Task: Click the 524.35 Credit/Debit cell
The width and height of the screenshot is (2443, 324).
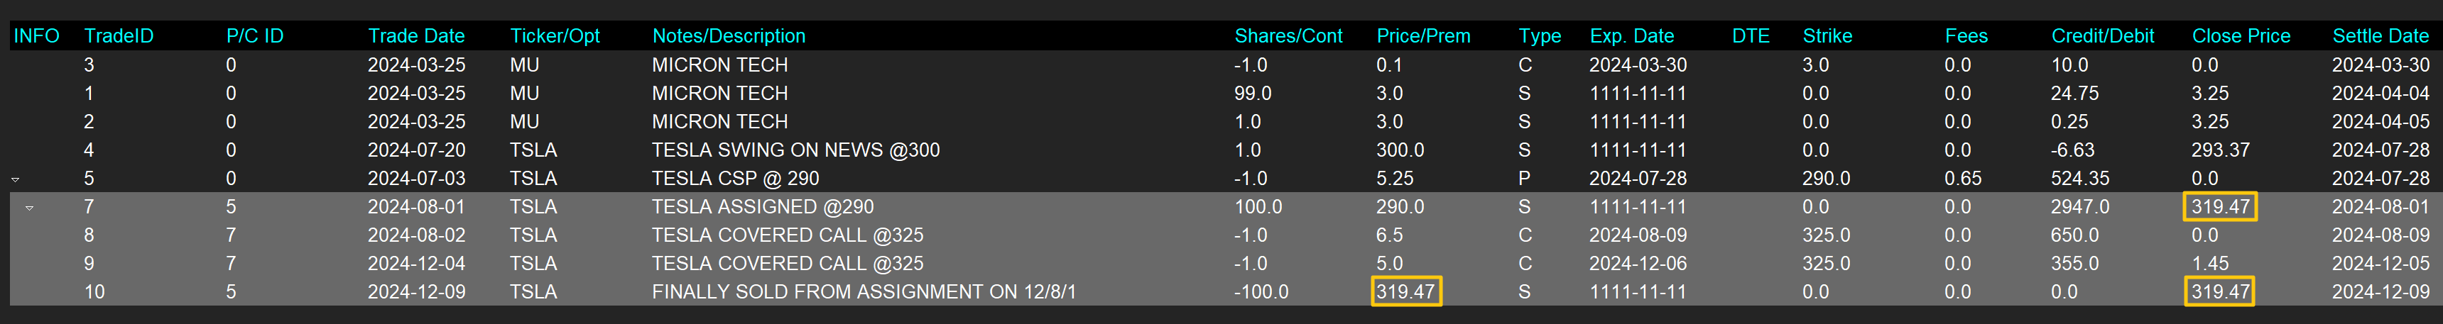Action: pos(2079,178)
